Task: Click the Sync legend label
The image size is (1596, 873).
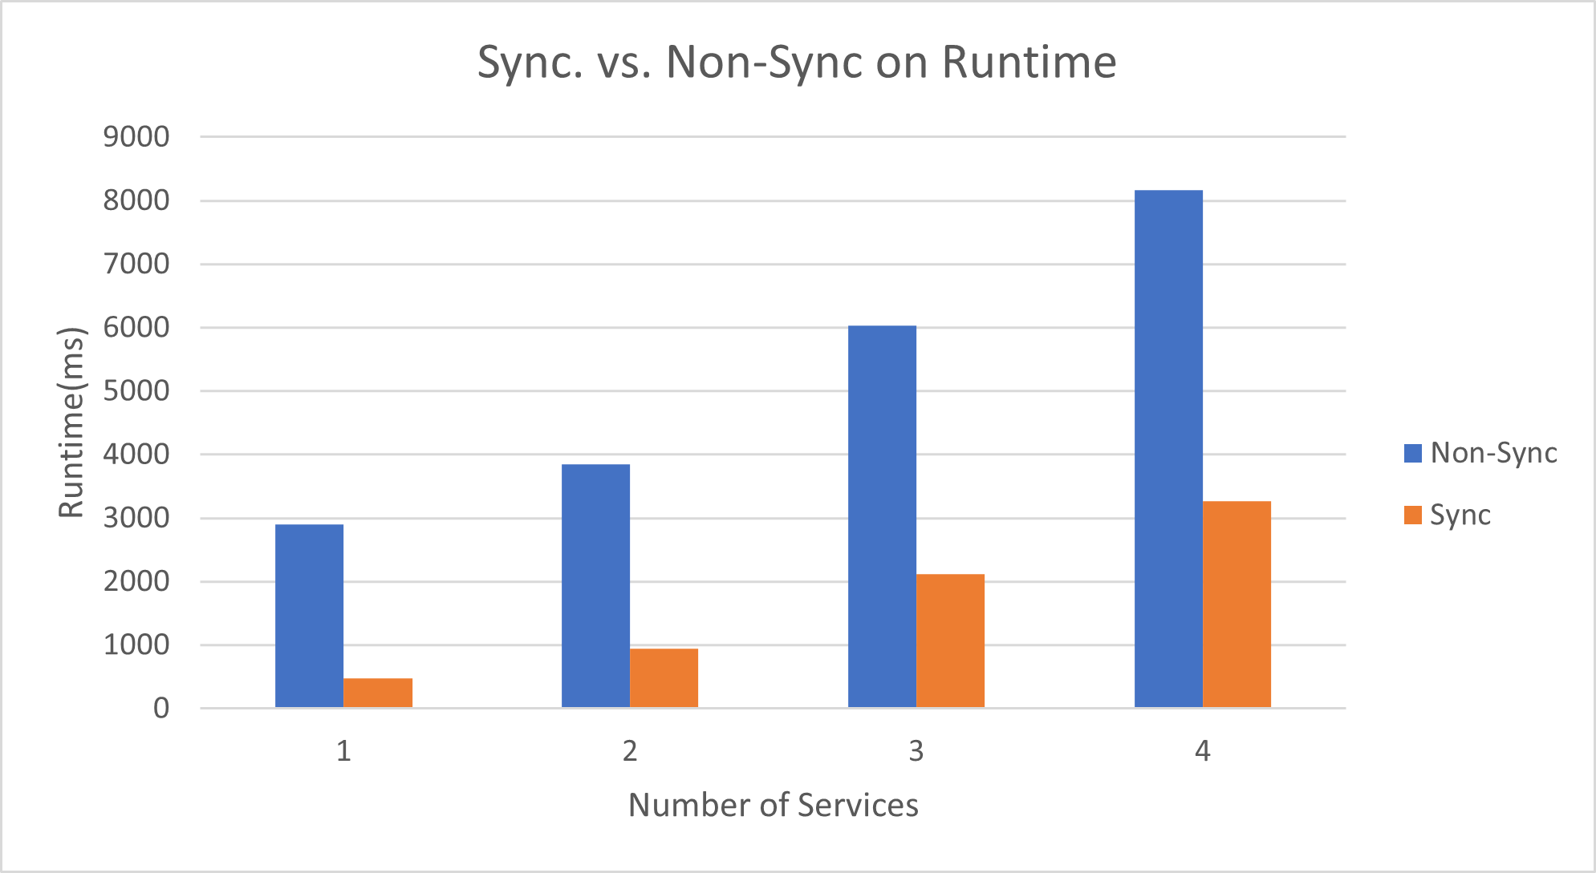Action: tap(1460, 515)
